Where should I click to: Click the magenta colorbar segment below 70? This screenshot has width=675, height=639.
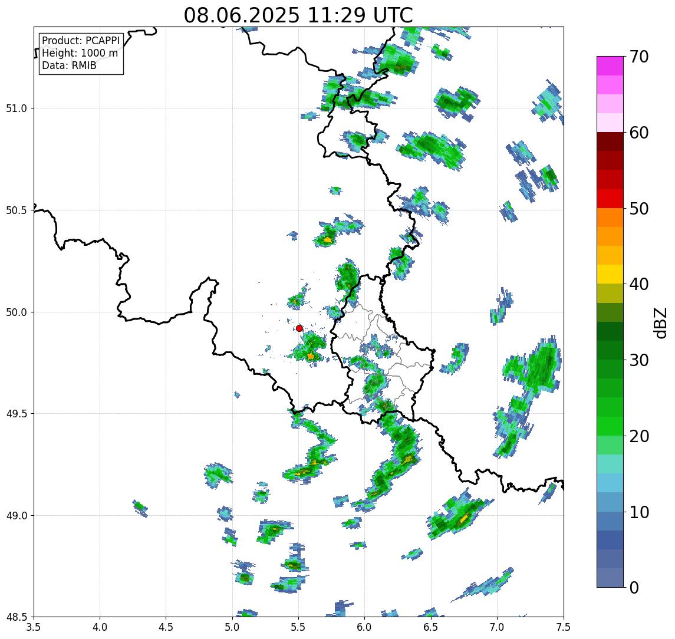(x=610, y=66)
